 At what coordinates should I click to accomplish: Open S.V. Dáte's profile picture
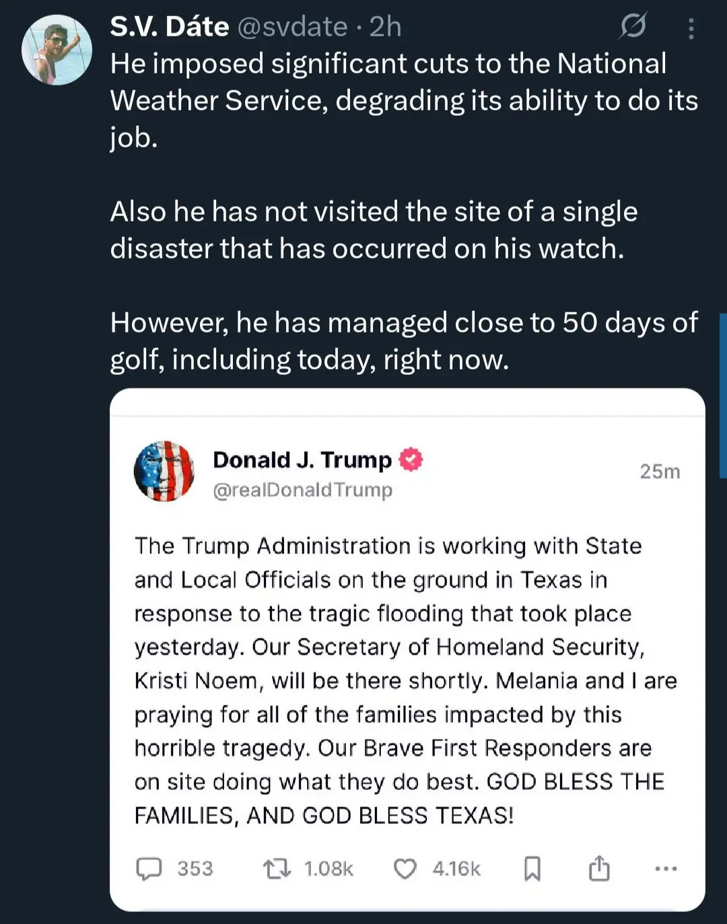(57, 50)
